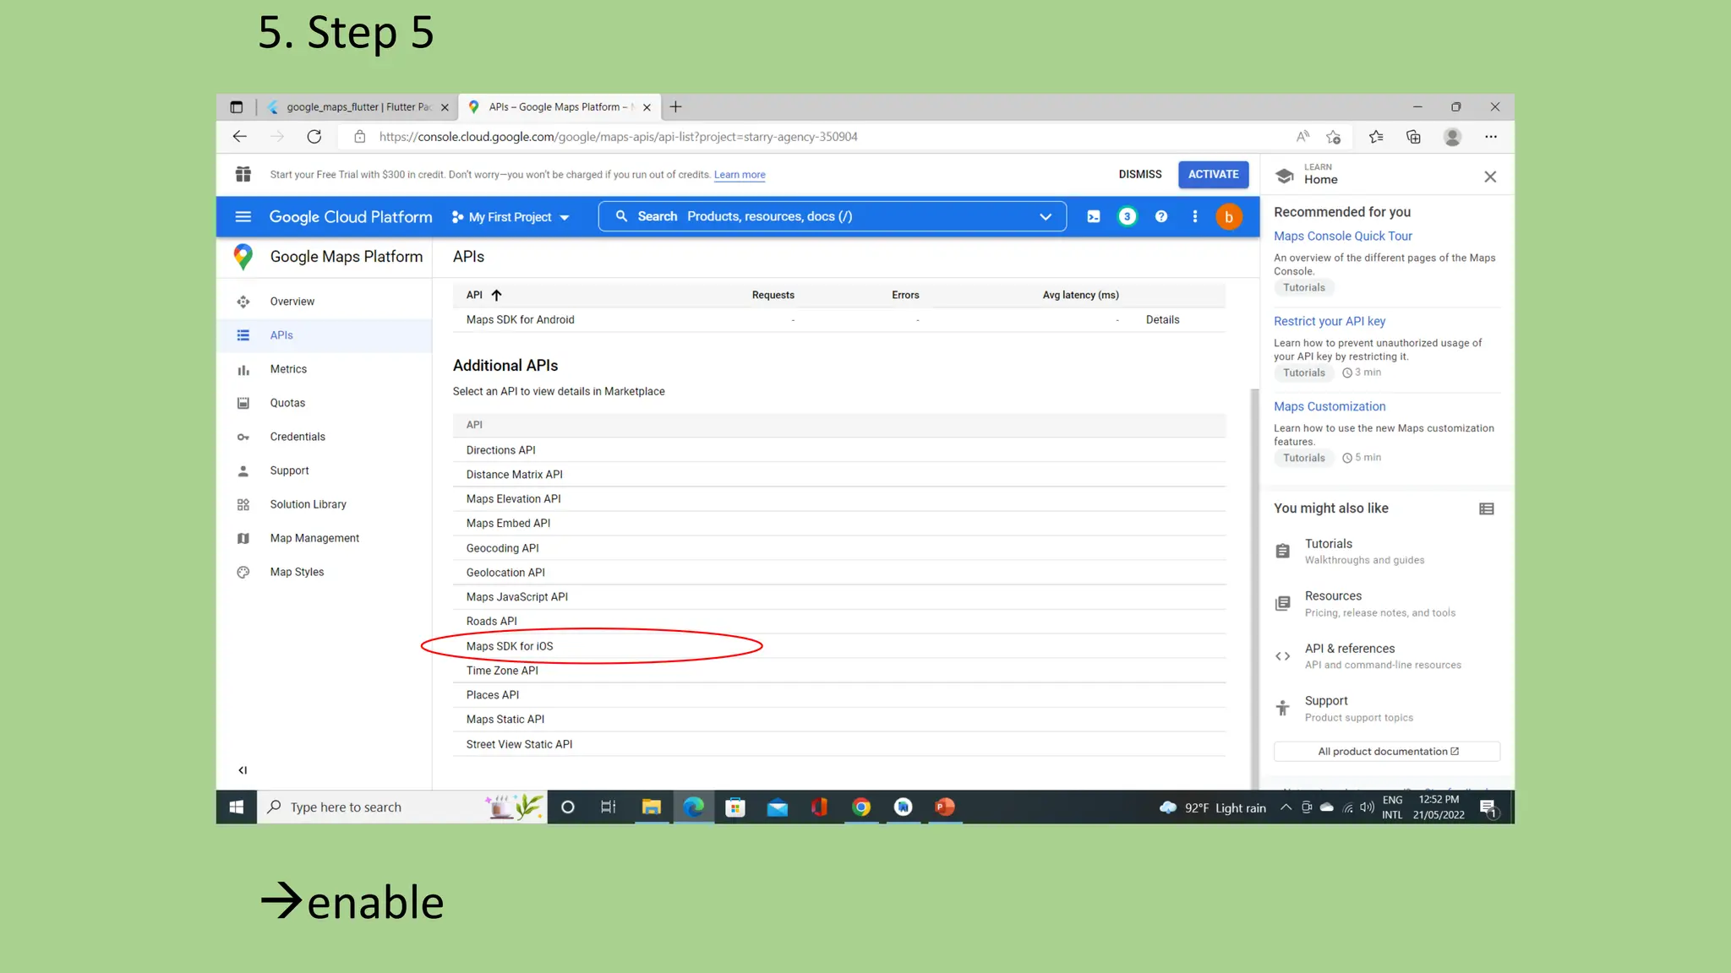Viewport: 1731px width, 973px height.
Task: Open the Maps Customization tutorial link
Action: [1330, 407]
